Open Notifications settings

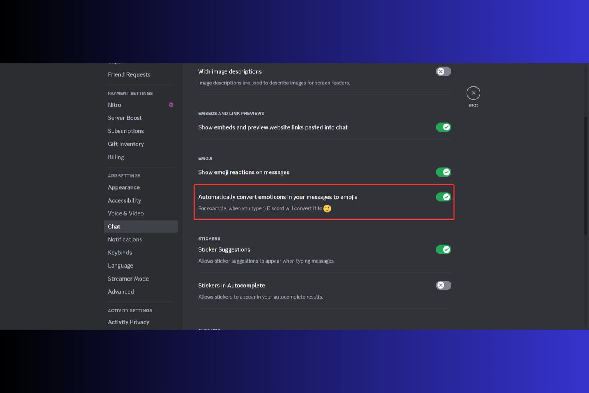125,239
